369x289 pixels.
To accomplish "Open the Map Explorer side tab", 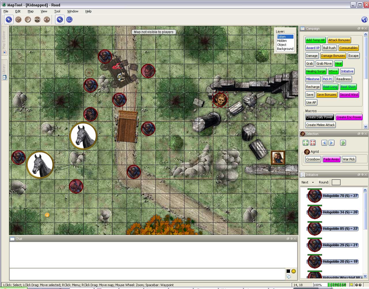I will coord(4,40).
